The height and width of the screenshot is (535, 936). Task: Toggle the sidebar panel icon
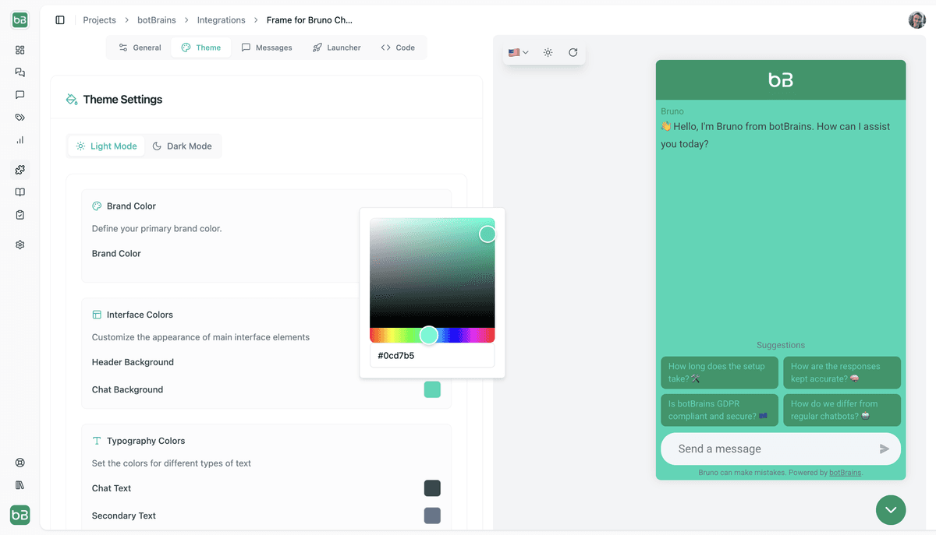point(60,20)
